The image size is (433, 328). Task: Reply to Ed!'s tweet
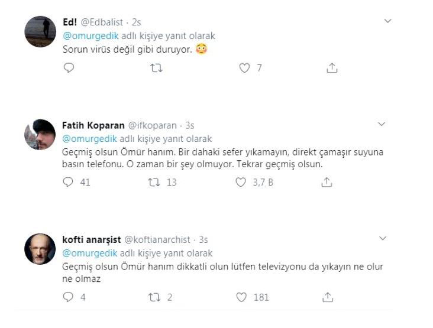click(69, 69)
